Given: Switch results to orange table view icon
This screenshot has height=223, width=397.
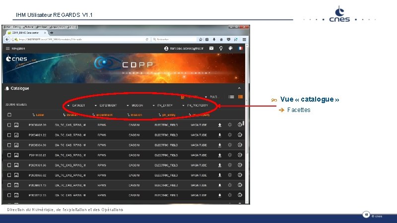Looking at the screenshot, I should click(x=240, y=97).
